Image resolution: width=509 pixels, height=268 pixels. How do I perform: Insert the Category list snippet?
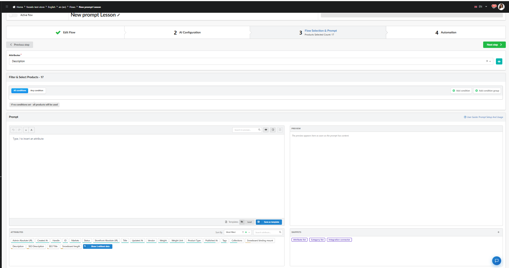[317, 240]
